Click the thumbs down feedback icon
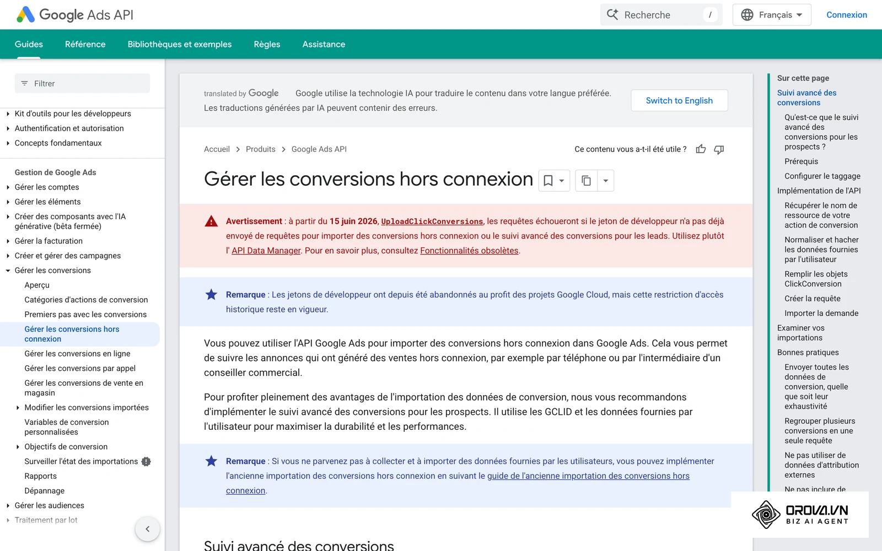The height and width of the screenshot is (551, 882). click(x=719, y=149)
